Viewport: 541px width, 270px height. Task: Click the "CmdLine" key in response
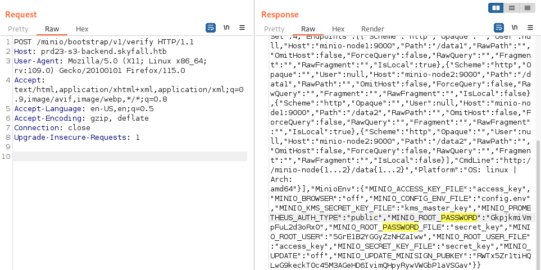tap(476, 161)
